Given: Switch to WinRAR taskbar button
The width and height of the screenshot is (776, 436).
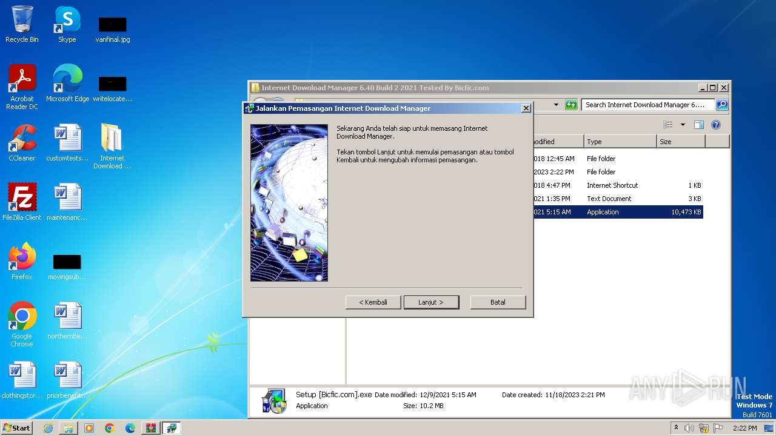Looking at the screenshot, I should coord(151,428).
